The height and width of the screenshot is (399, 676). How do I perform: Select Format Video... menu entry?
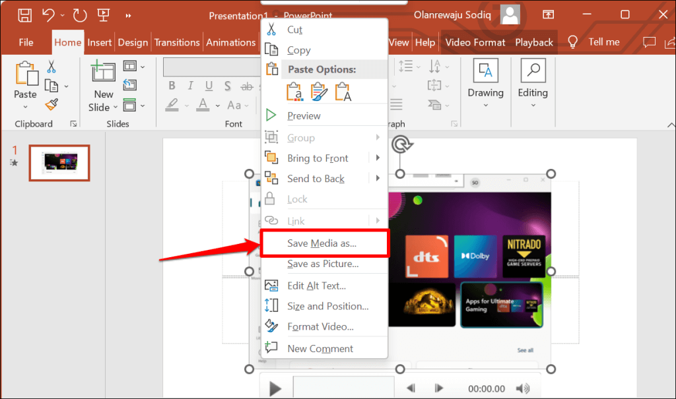(320, 326)
